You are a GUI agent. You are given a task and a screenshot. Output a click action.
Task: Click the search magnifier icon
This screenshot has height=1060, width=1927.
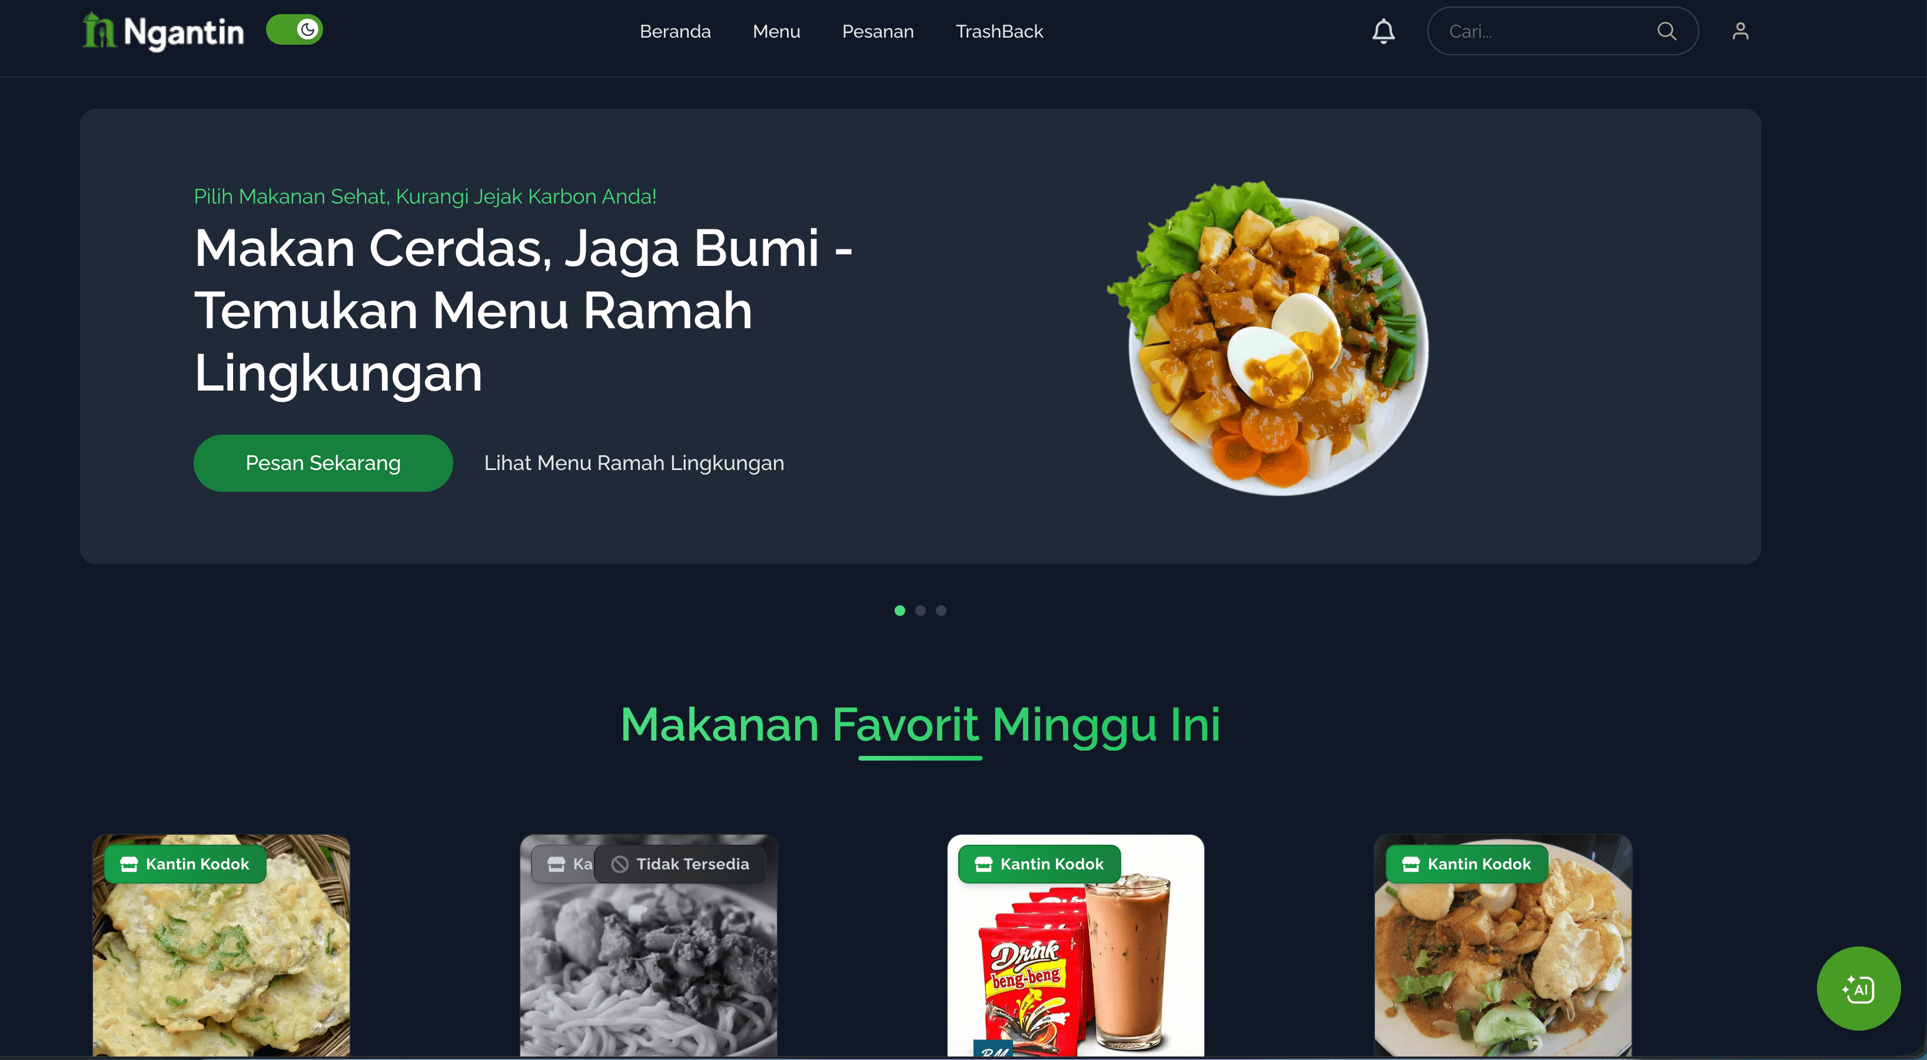pyautogui.click(x=1666, y=31)
